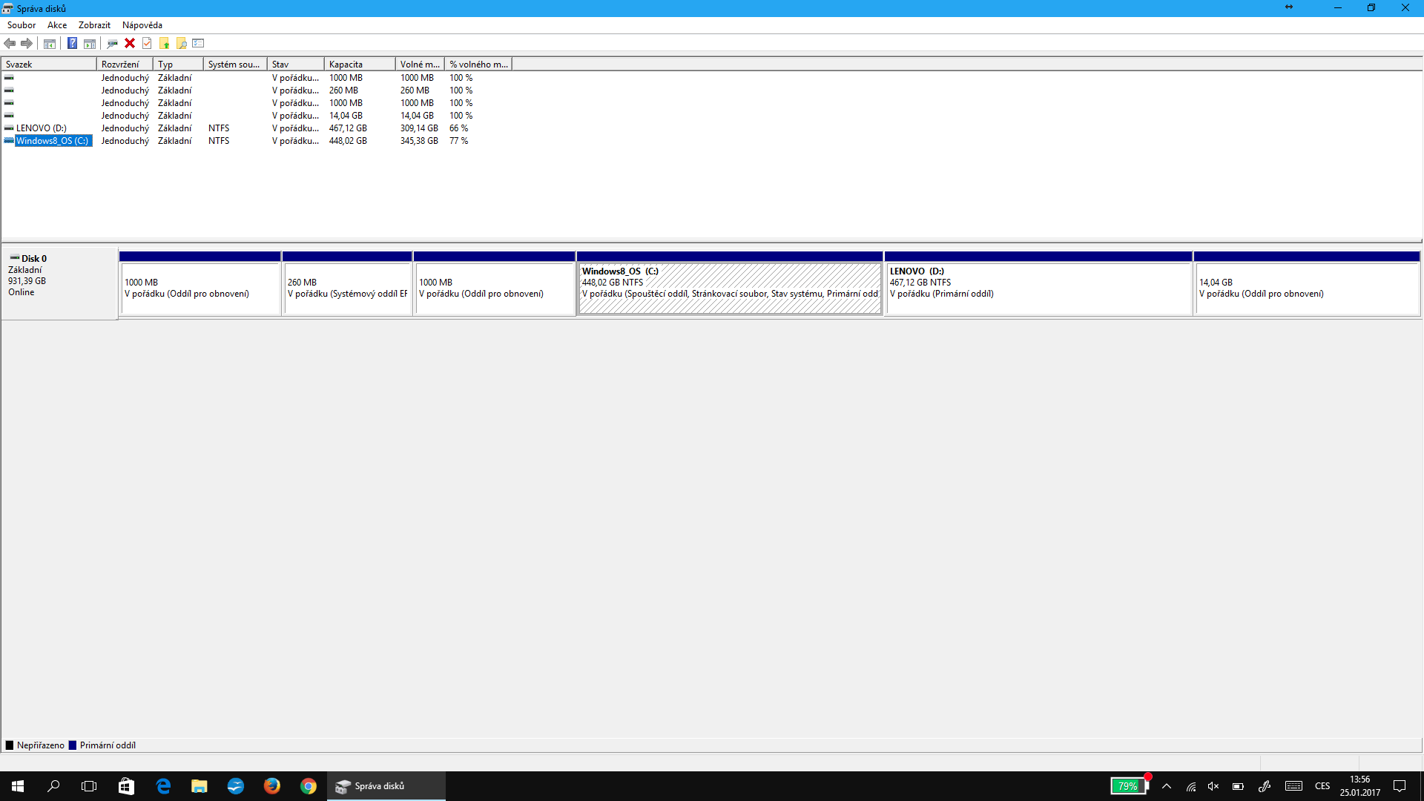Show/hide console tree toolbar icon
Image resolution: width=1424 pixels, height=801 pixels.
point(50,43)
